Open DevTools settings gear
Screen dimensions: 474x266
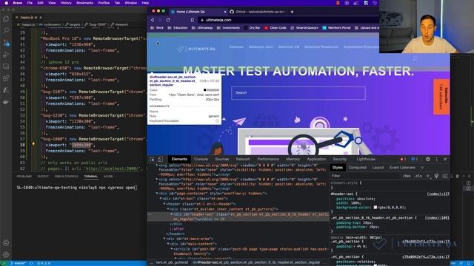(x=428, y=159)
